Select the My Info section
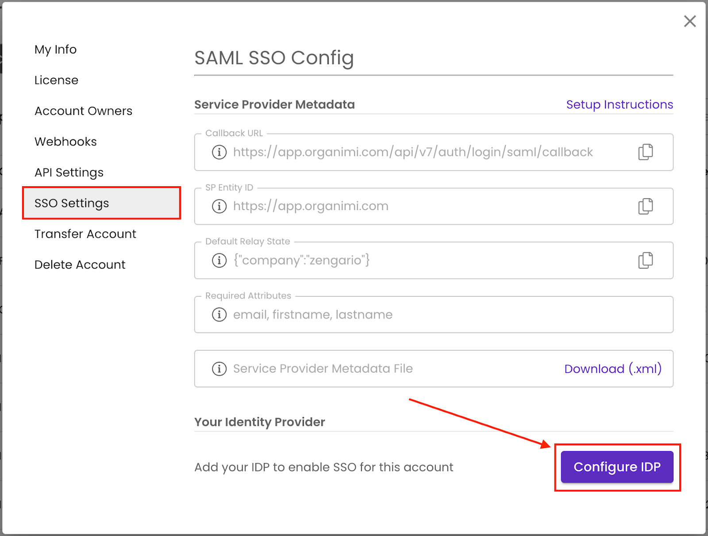Image resolution: width=708 pixels, height=536 pixels. coord(55,50)
